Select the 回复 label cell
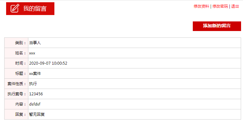The height and width of the screenshot is (126, 243). [16, 114]
